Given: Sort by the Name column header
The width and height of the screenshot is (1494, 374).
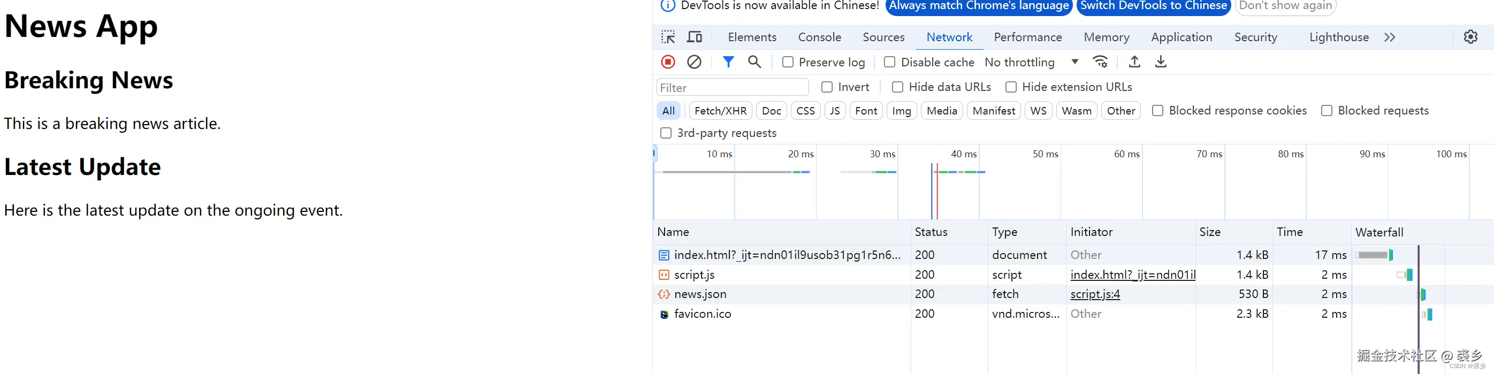Looking at the screenshot, I should pos(782,232).
